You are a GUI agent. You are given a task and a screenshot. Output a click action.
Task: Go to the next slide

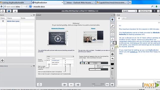(78, 85)
